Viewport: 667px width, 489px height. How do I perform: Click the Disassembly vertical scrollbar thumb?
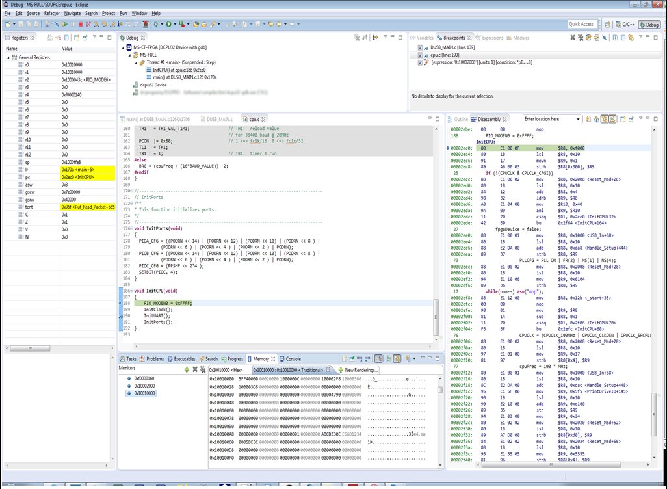click(x=654, y=414)
